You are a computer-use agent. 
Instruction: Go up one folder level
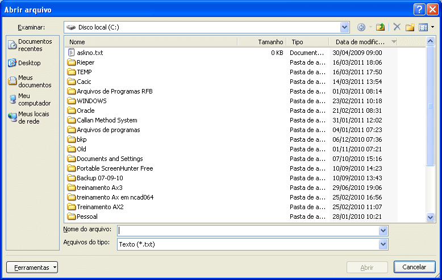(x=380, y=27)
